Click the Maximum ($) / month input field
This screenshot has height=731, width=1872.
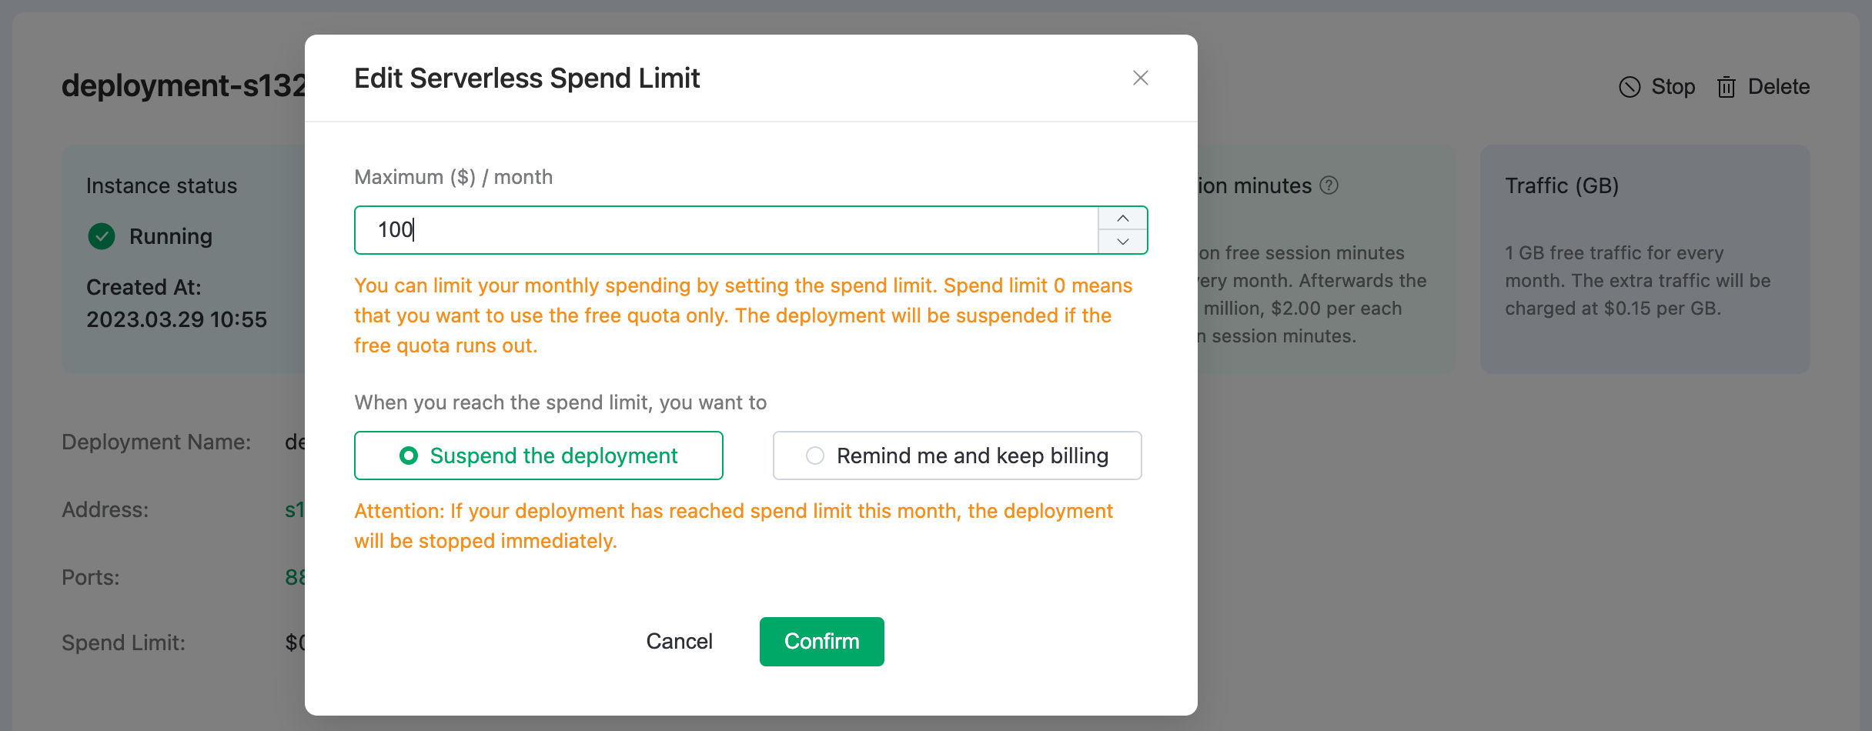coord(725,230)
